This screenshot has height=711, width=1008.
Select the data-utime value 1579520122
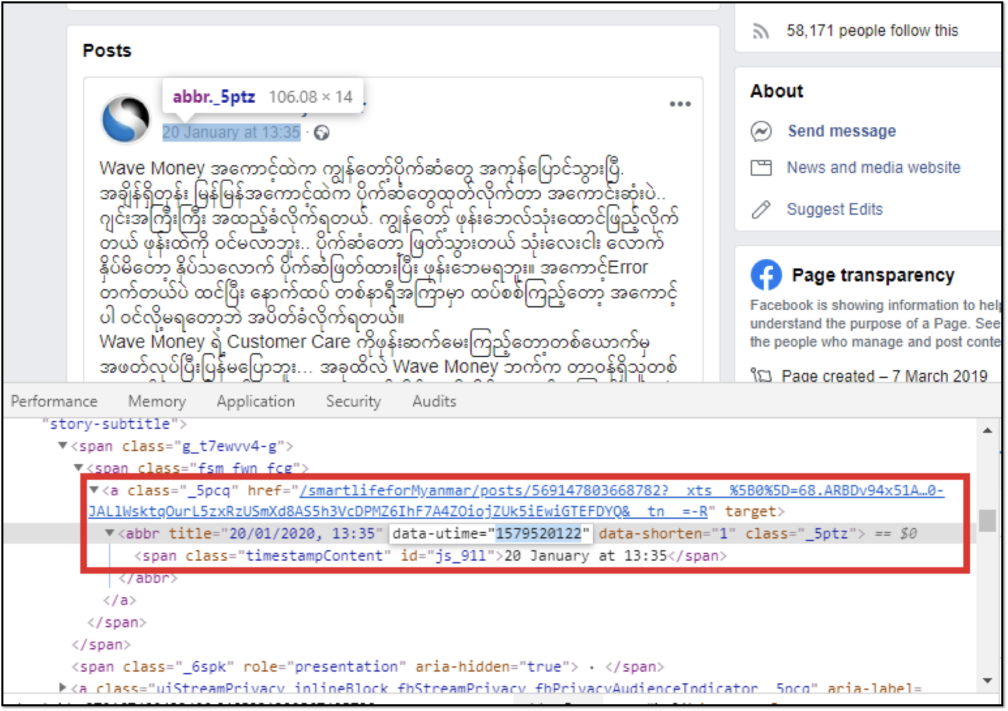pyautogui.click(x=539, y=534)
